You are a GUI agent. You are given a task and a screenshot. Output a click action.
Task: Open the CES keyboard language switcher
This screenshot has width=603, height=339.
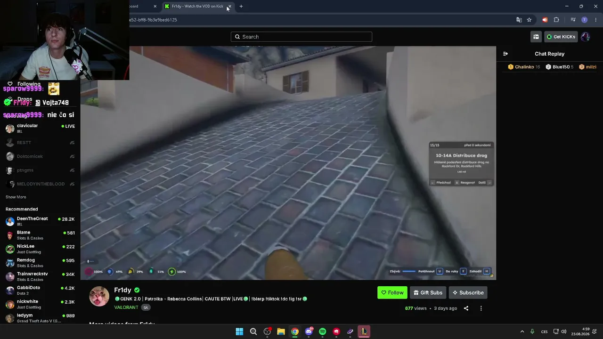[544, 331]
